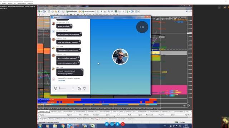229x128 pixels.
Task: Open the Алерты terminal tab
Action: click(79, 119)
